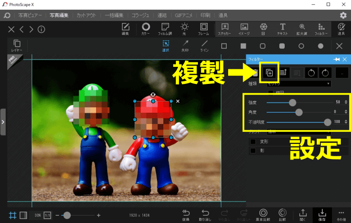351x223 pixels.
Task: Select the 拡大鏡 magnifier tool
Action: tap(302, 29)
